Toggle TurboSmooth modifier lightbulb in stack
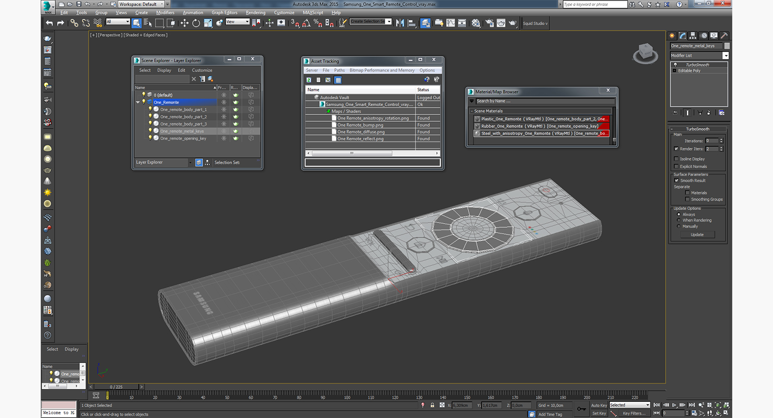Viewport: 773px width, 418px height. pyautogui.click(x=675, y=65)
